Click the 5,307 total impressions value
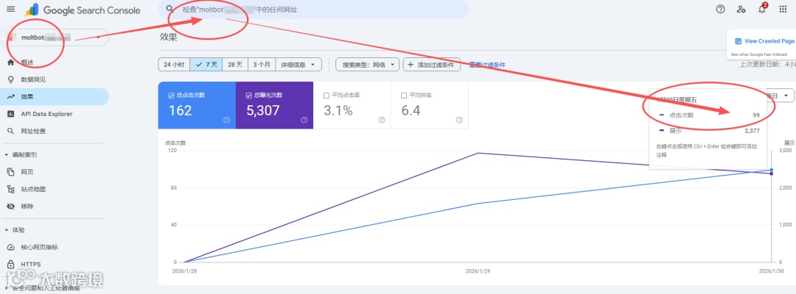The height and width of the screenshot is (294, 796). (263, 111)
